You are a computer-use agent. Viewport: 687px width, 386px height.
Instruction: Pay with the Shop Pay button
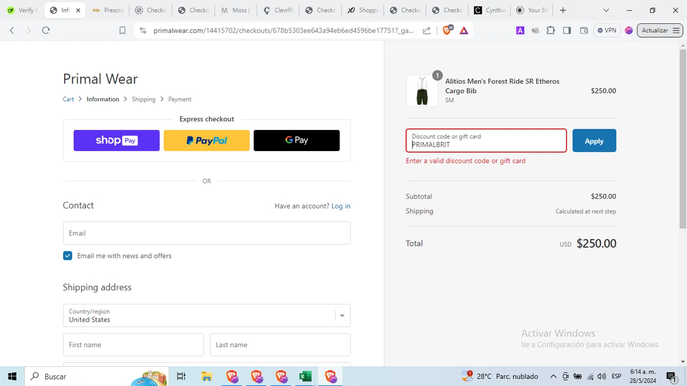click(116, 141)
